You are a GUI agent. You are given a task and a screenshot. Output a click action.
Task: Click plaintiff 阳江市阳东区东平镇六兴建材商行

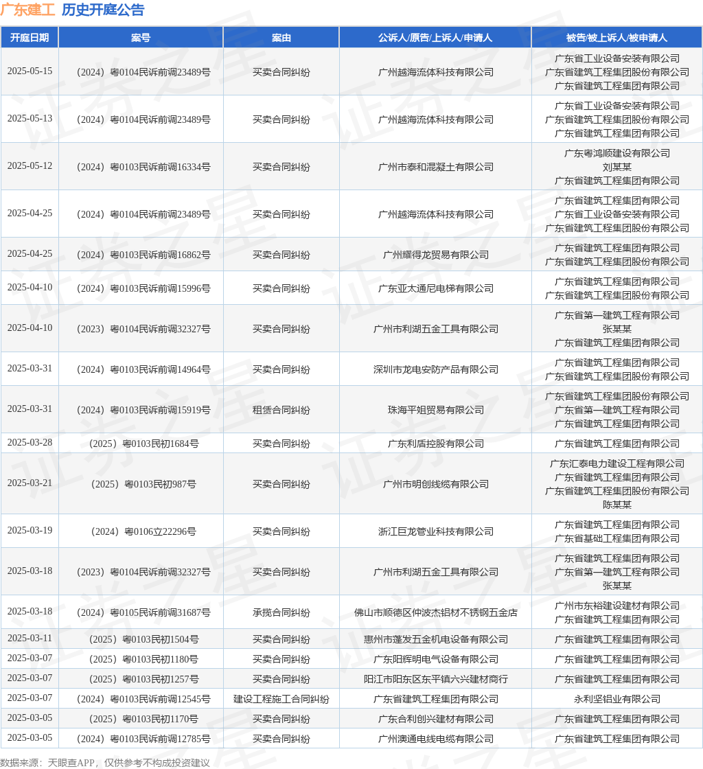[x=436, y=679]
